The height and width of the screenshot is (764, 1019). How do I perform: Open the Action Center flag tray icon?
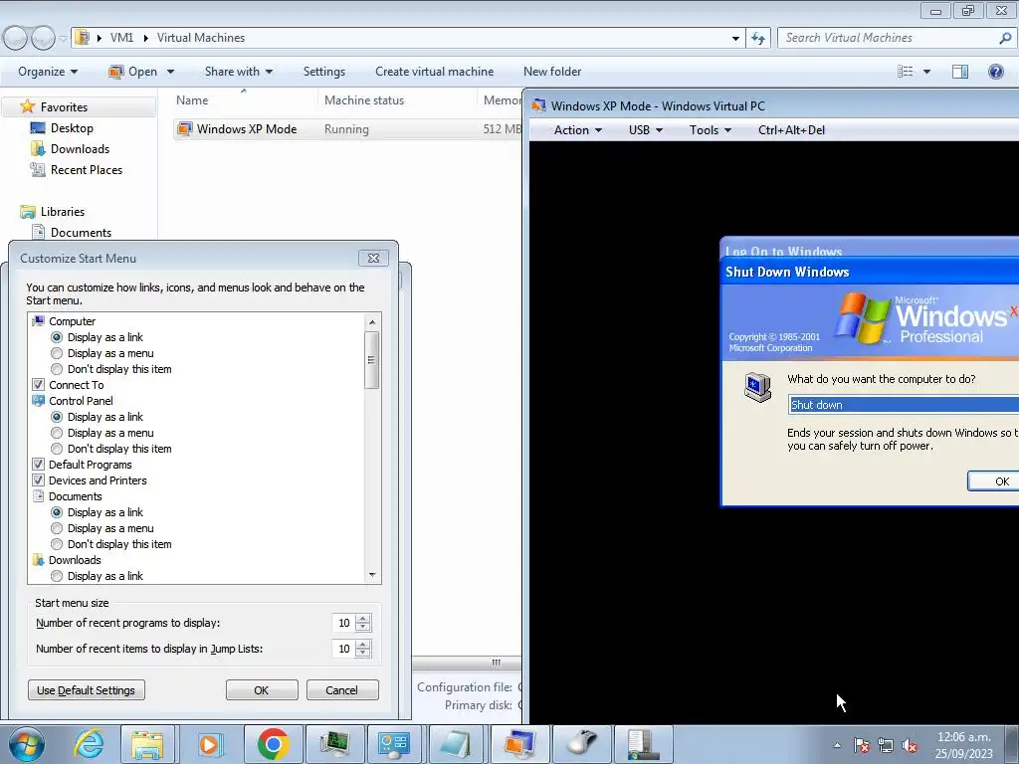[x=862, y=745]
